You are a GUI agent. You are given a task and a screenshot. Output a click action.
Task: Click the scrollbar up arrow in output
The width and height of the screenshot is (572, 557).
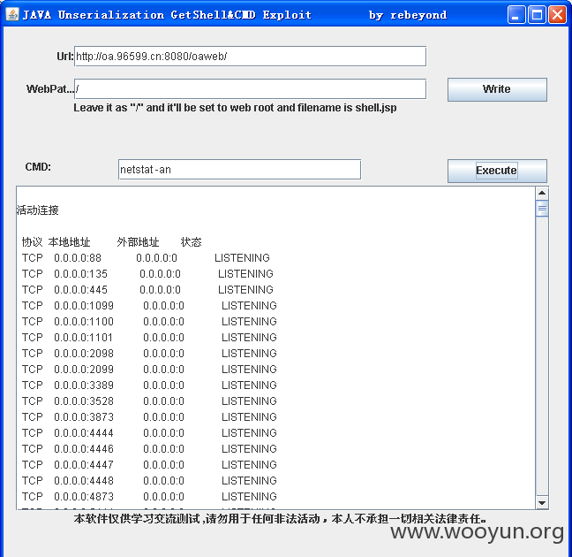[542, 194]
